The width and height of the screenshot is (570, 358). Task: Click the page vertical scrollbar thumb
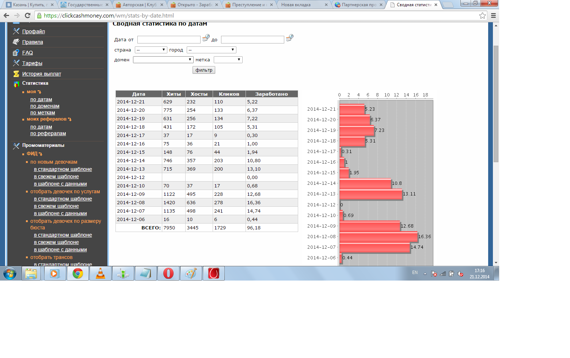pos(496,104)
